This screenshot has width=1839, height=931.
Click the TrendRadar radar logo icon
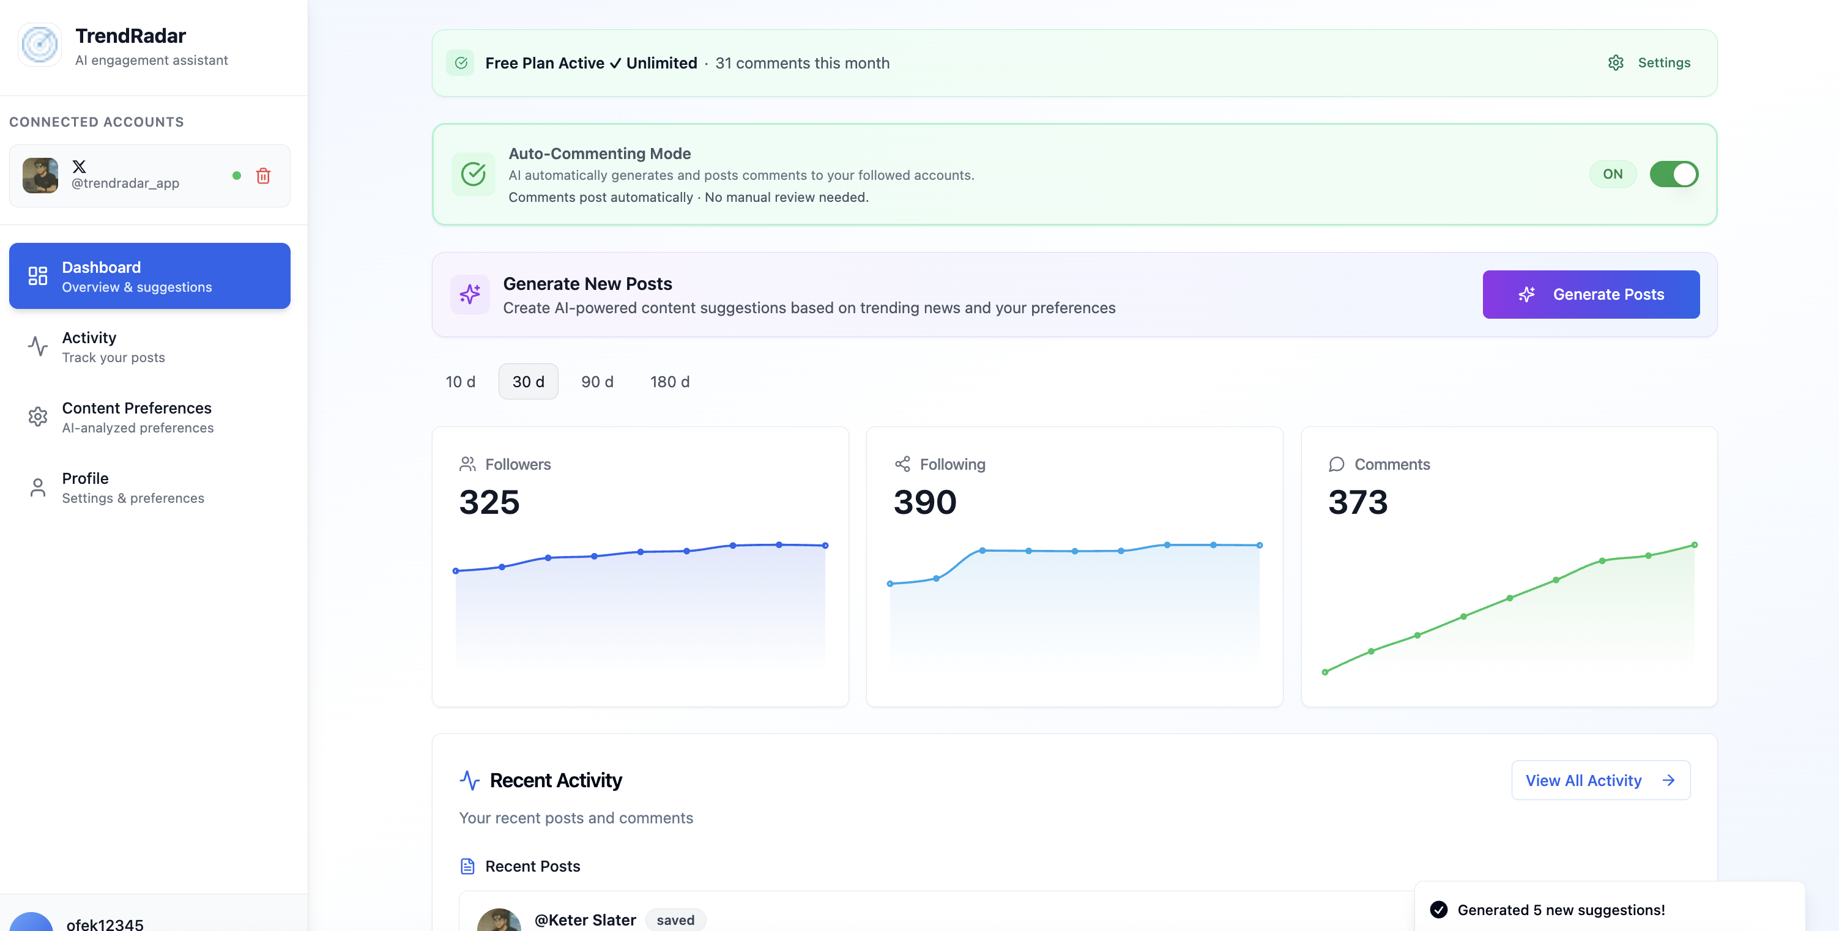40,45
